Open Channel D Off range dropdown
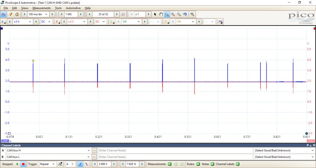This screenshot has height=168, width=316. (x=193, y=22)
